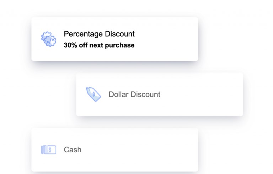Click the percentage discount badge icon
The height and width of the screenshot is (174, 273).
click(x=49, y=39)
